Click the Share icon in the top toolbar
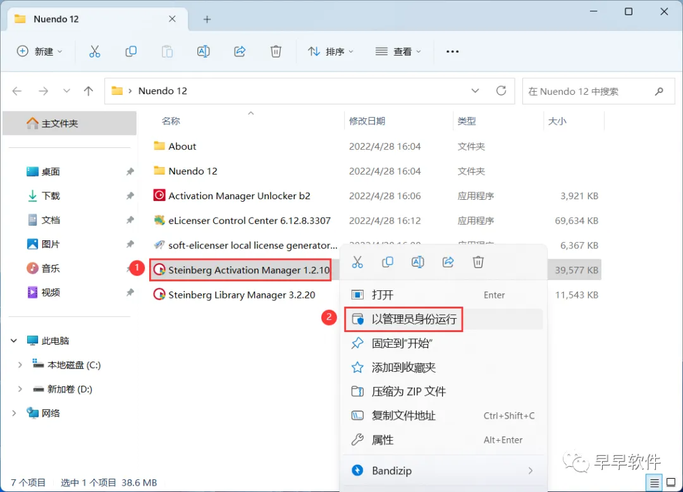Viewport: 683px width, 492px height. [240, 51]
